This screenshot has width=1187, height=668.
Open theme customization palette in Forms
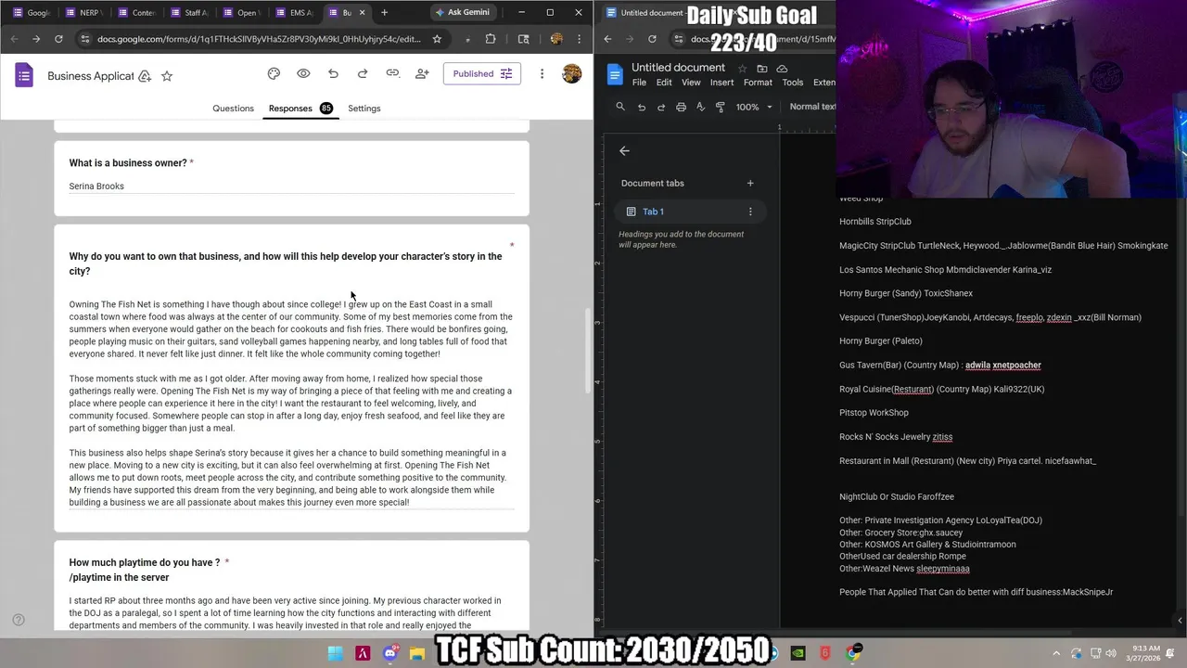point(274,73)
